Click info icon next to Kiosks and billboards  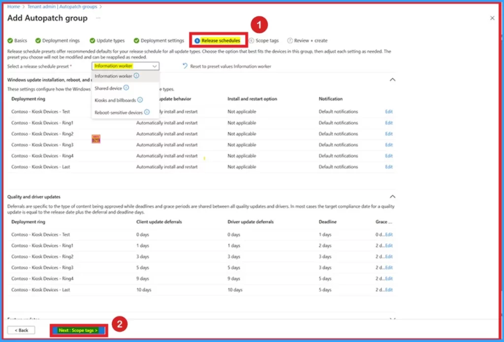[x=140, y=100]
